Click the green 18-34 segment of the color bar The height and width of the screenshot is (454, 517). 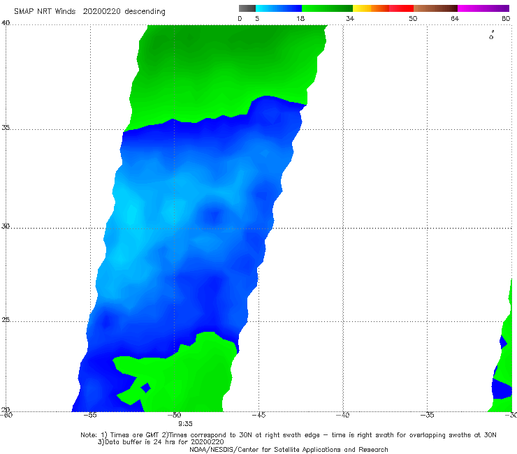(x=327, y=8)
